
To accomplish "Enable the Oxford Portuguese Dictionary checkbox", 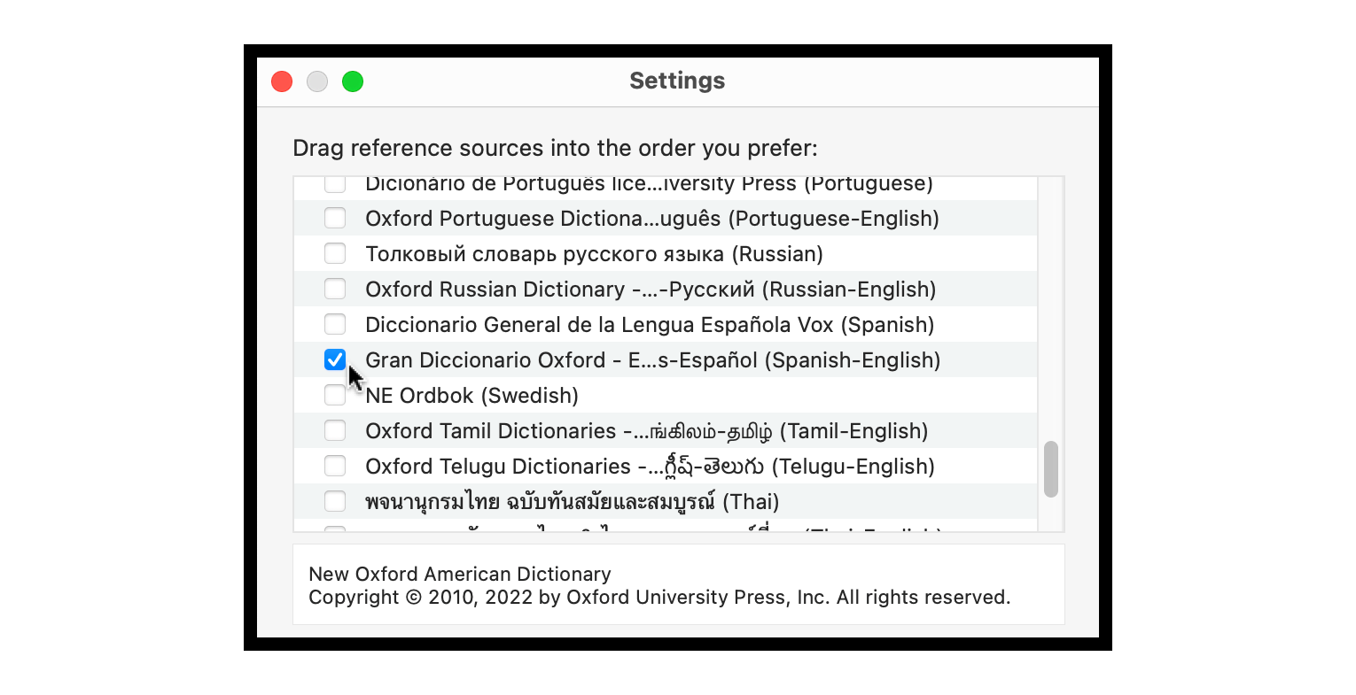I will [x=335, y=218].
